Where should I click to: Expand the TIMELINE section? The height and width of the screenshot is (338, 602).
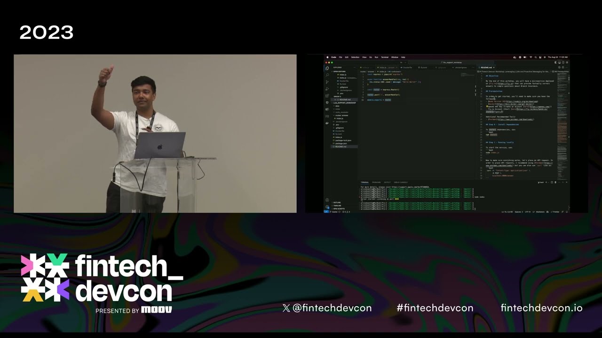[336, 206]
